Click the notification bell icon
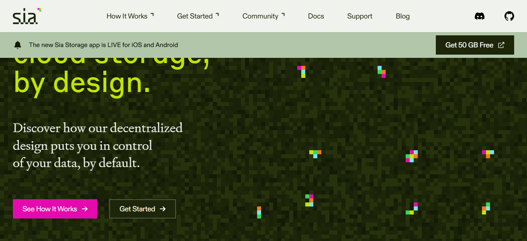The width and height of the screenshot is (527, 241). tap(18, 45)
